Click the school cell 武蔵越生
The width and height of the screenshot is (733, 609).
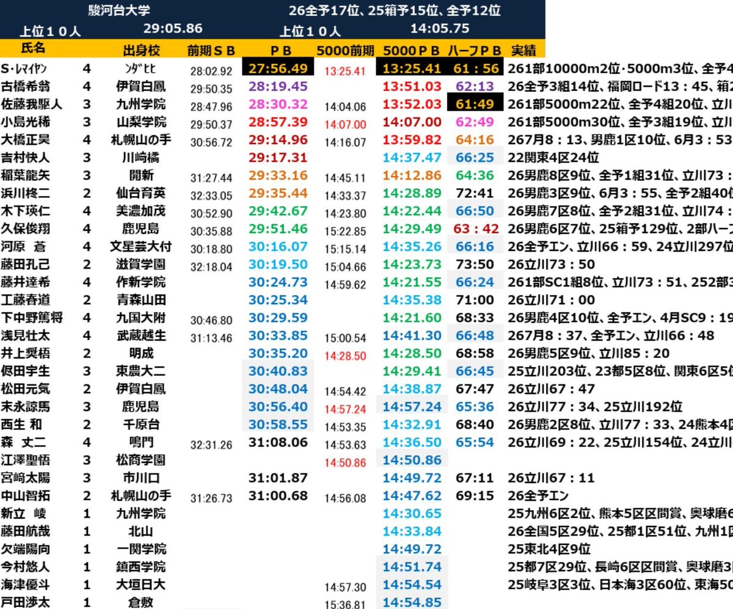[x=142, y=335]
